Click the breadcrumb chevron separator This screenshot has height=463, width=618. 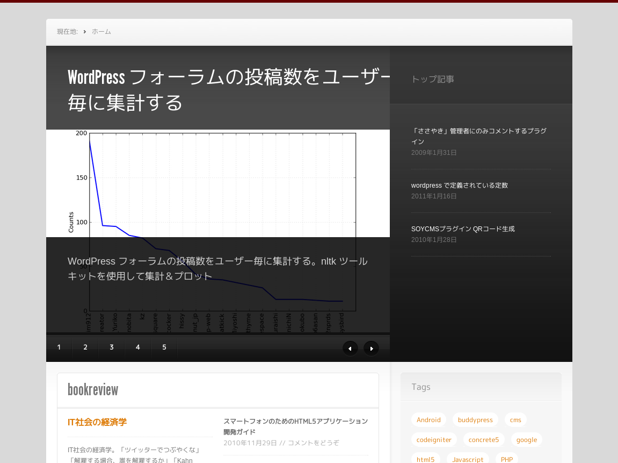coord(84,32)
